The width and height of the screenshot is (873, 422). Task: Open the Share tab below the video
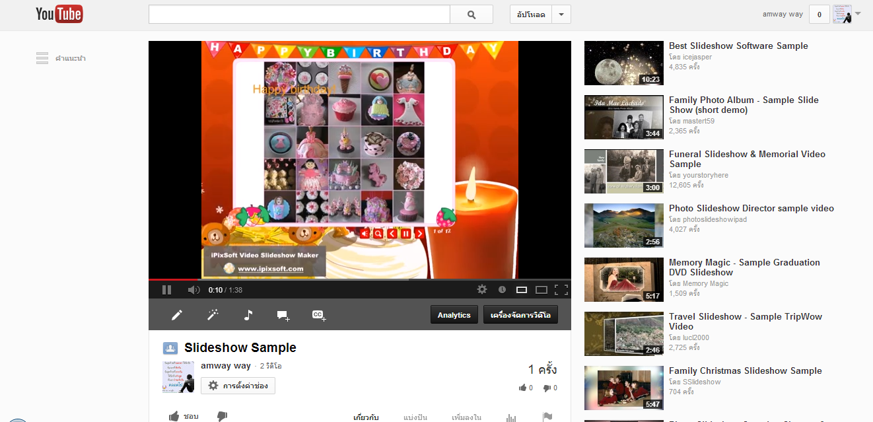point(415,417)
